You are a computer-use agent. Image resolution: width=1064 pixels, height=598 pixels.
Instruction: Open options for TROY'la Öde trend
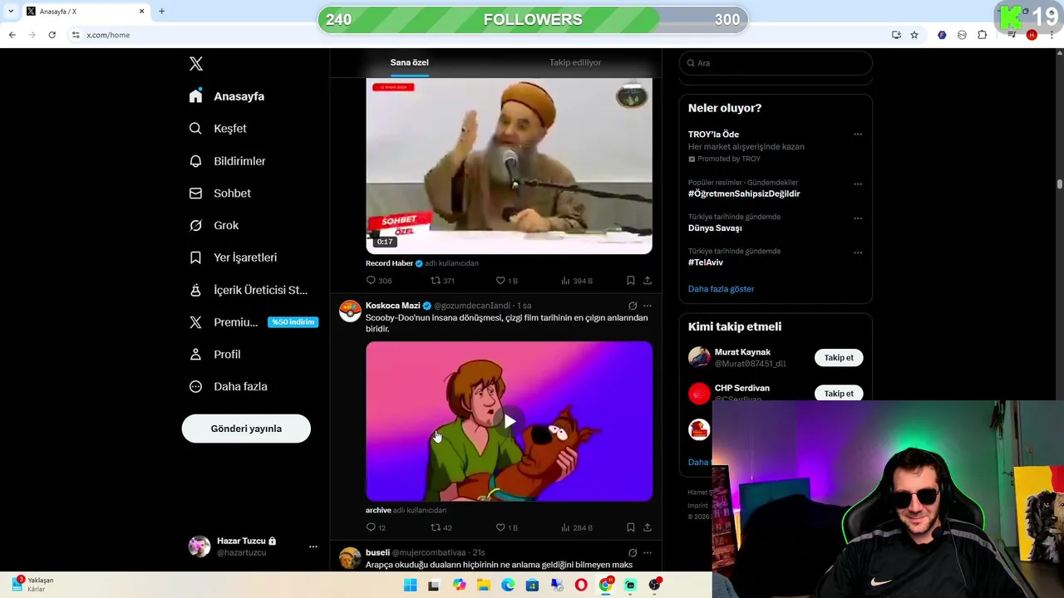pos(858,135)
